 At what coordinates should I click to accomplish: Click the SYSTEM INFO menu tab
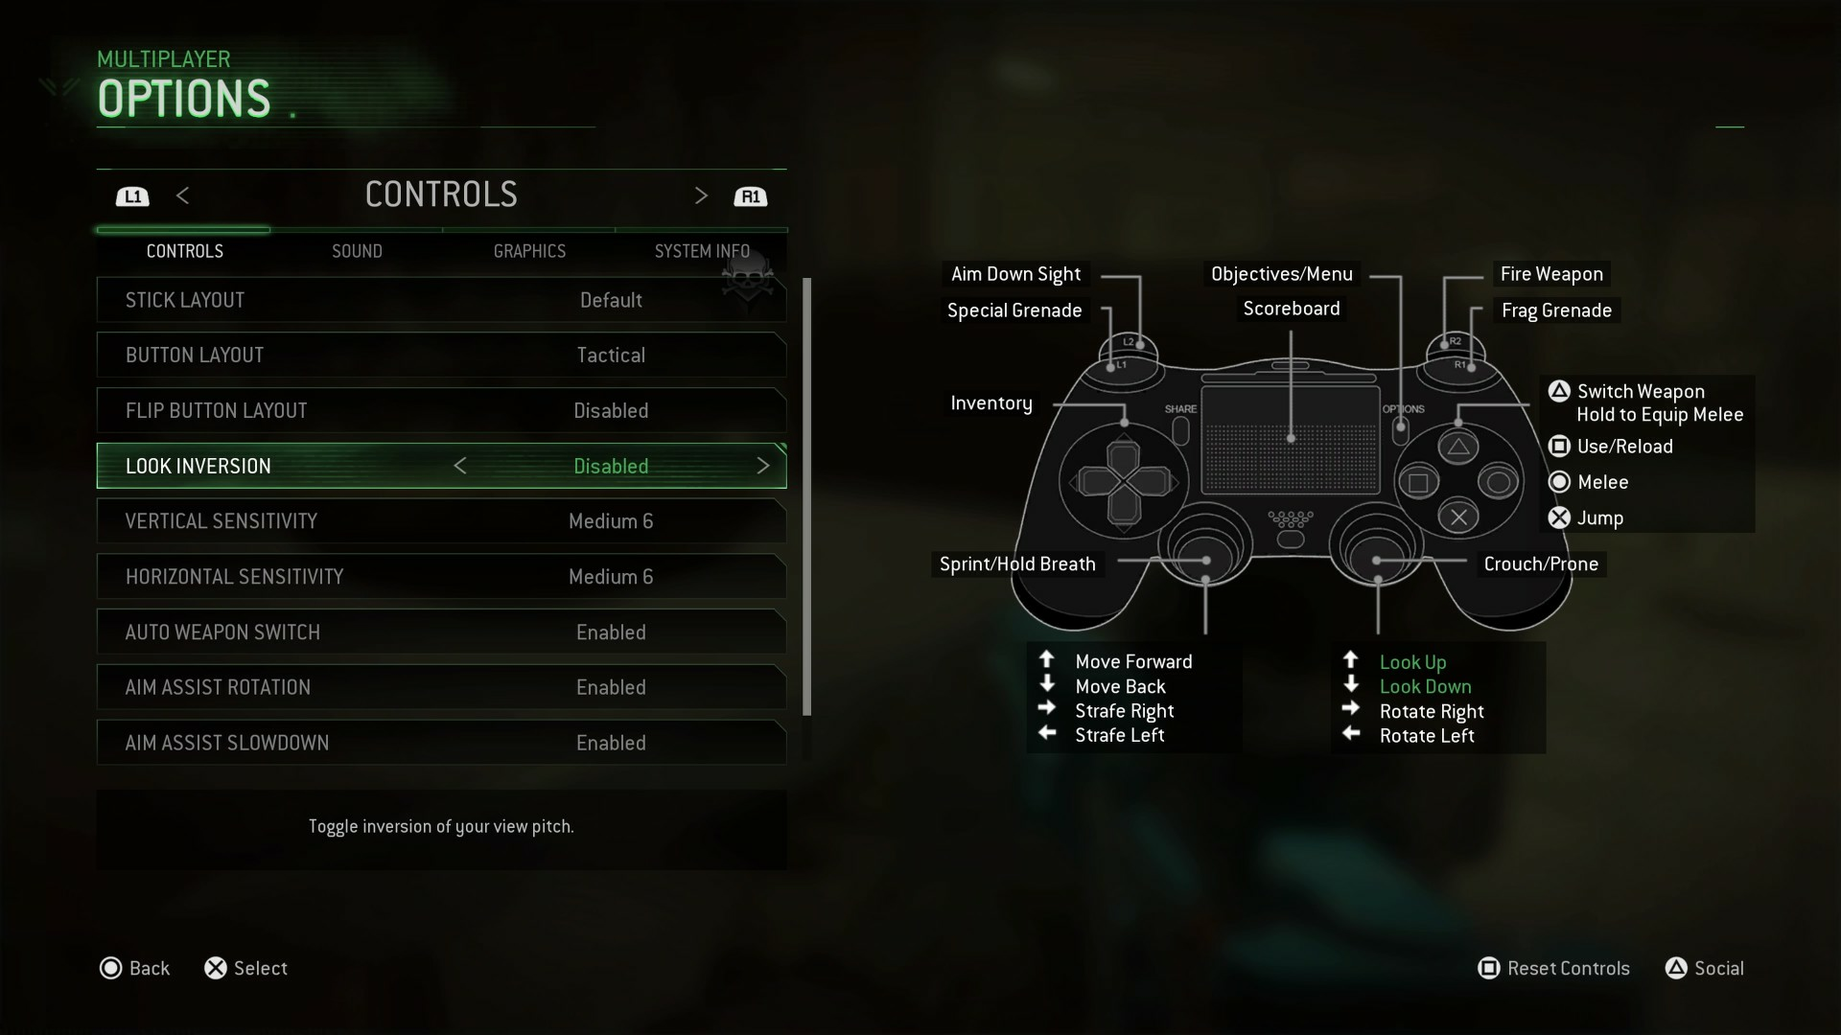click(x=703, y=250)
